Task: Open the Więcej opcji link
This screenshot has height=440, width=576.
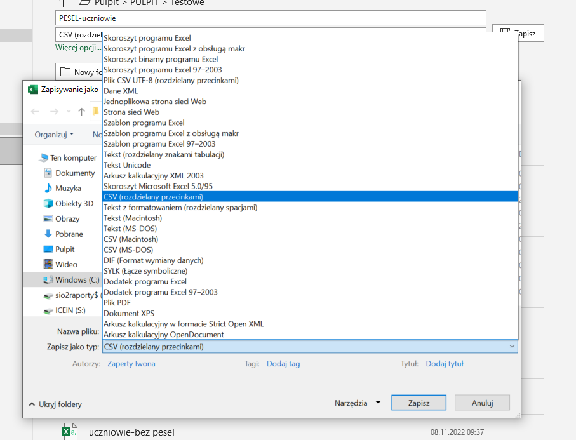Action: 77,47
